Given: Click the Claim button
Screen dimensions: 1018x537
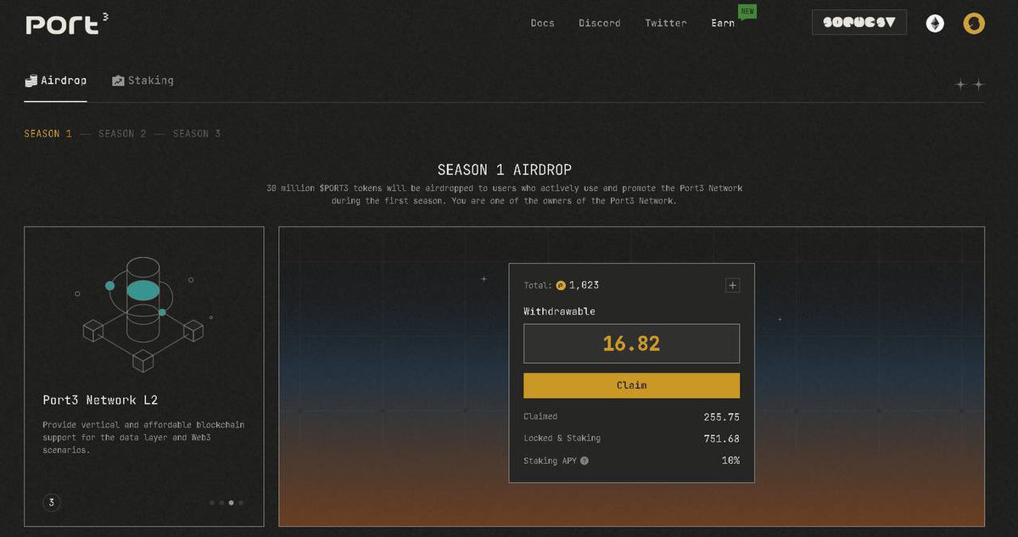Looking at the screenshot, I should click(631, 385).
